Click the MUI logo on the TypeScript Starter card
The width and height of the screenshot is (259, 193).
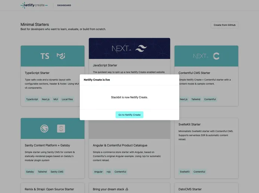click(61, 56)
